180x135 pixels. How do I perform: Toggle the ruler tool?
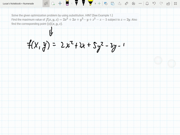tap(126, 3)
